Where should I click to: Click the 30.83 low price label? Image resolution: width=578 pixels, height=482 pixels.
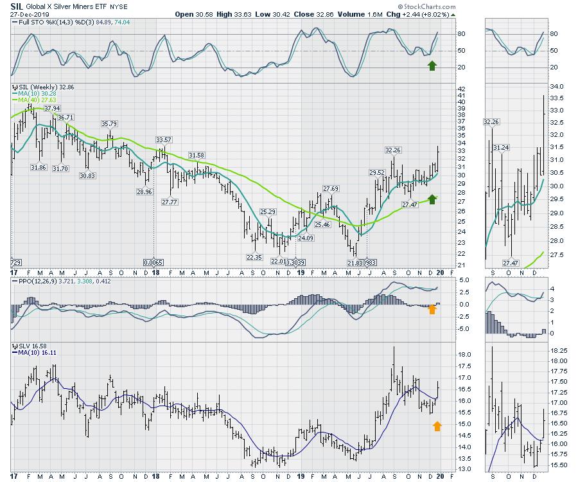point(87,176)
